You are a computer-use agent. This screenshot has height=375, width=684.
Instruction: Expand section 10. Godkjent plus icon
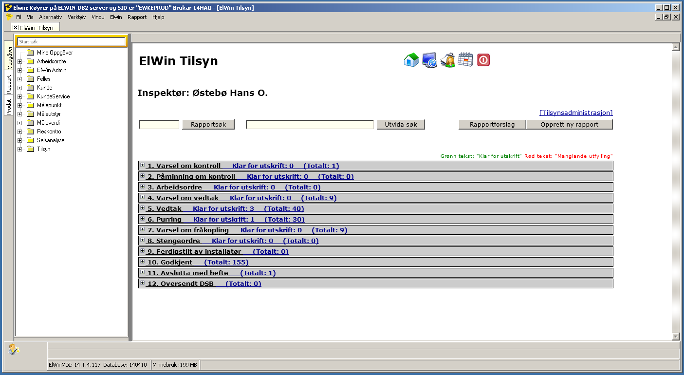[x=143, y=262]
